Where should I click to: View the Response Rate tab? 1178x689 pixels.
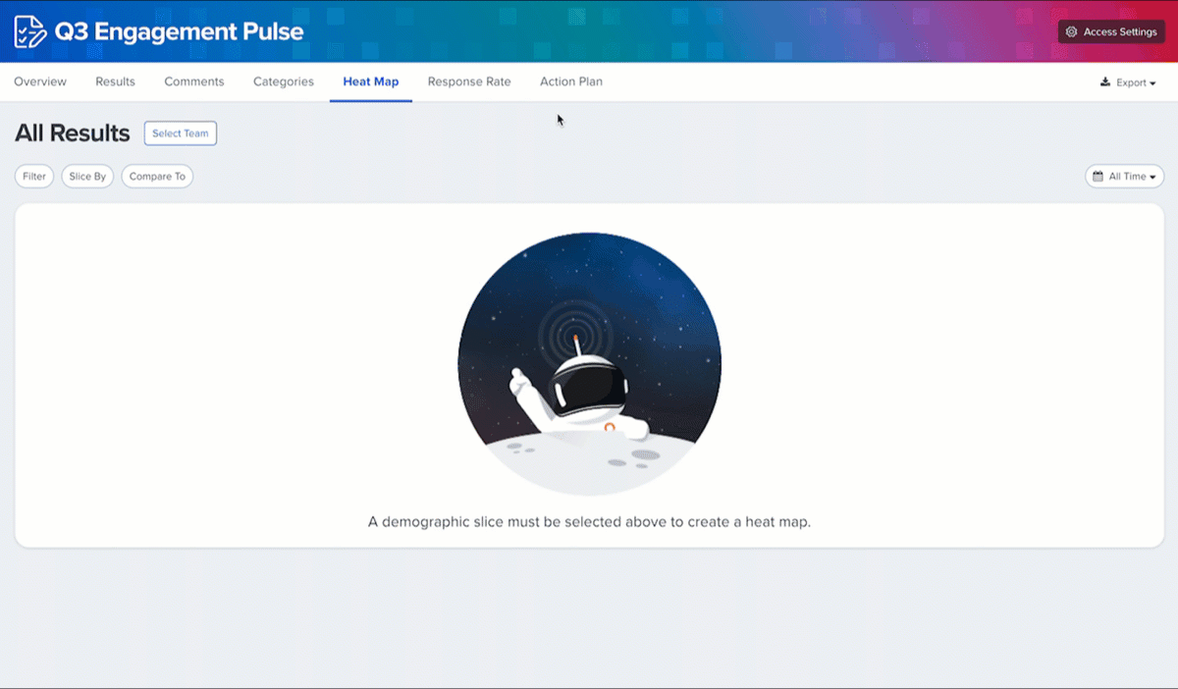click(x=469, y=81)
